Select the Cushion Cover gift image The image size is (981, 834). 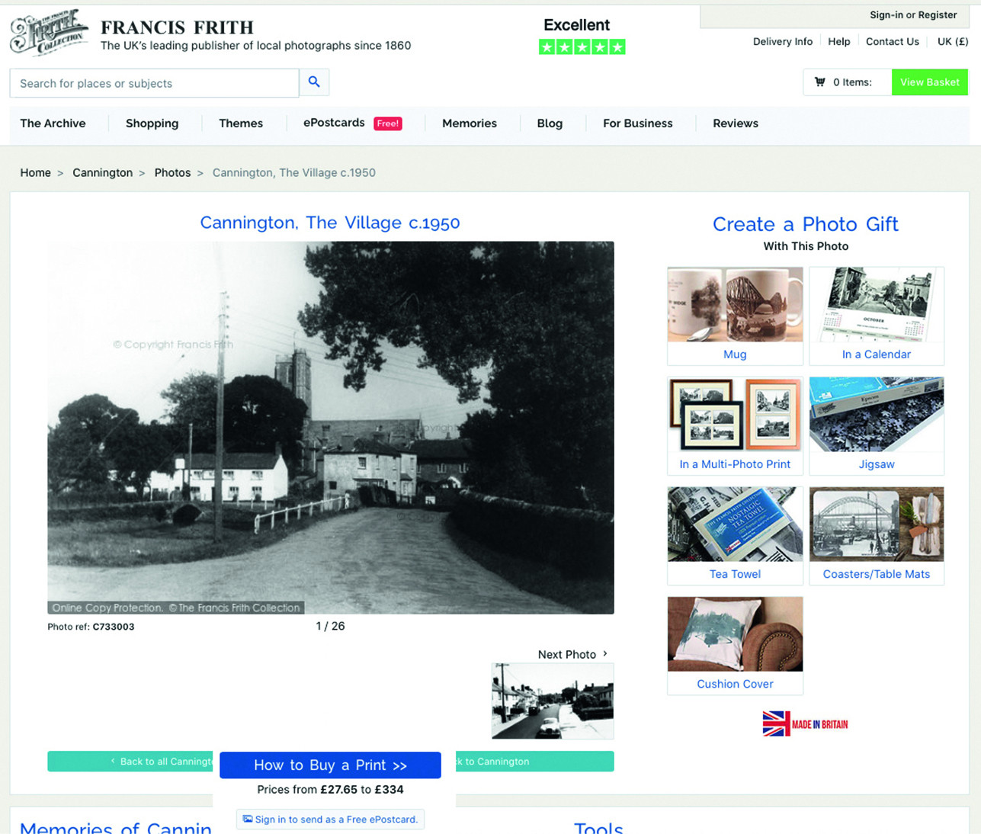tap(735, 634)
